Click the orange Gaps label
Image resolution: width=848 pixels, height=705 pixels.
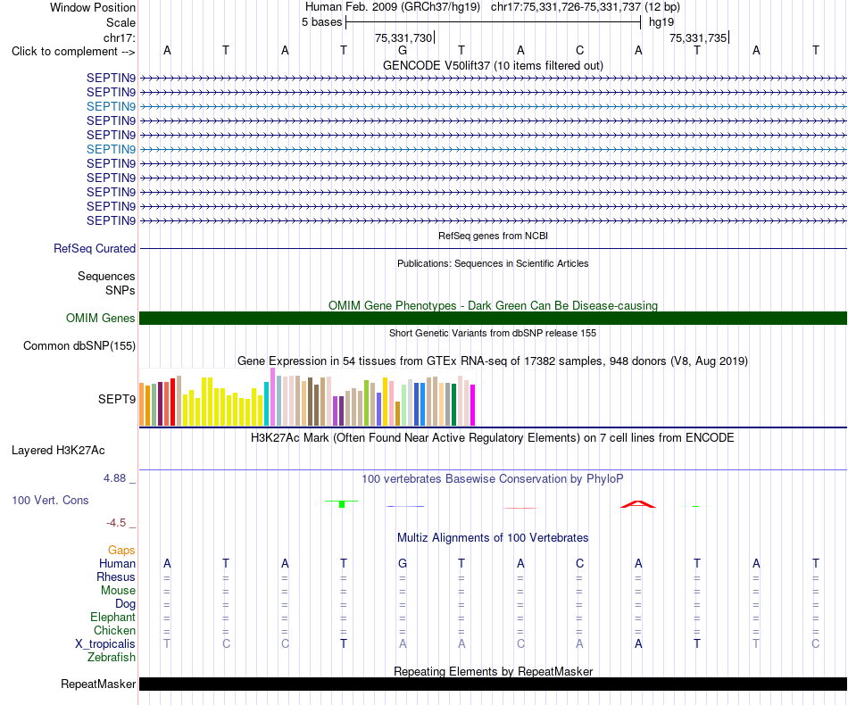point(121,551)
